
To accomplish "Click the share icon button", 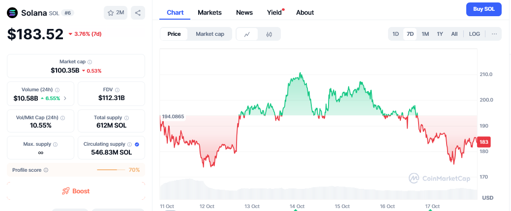I will click(x=138, y=13).
